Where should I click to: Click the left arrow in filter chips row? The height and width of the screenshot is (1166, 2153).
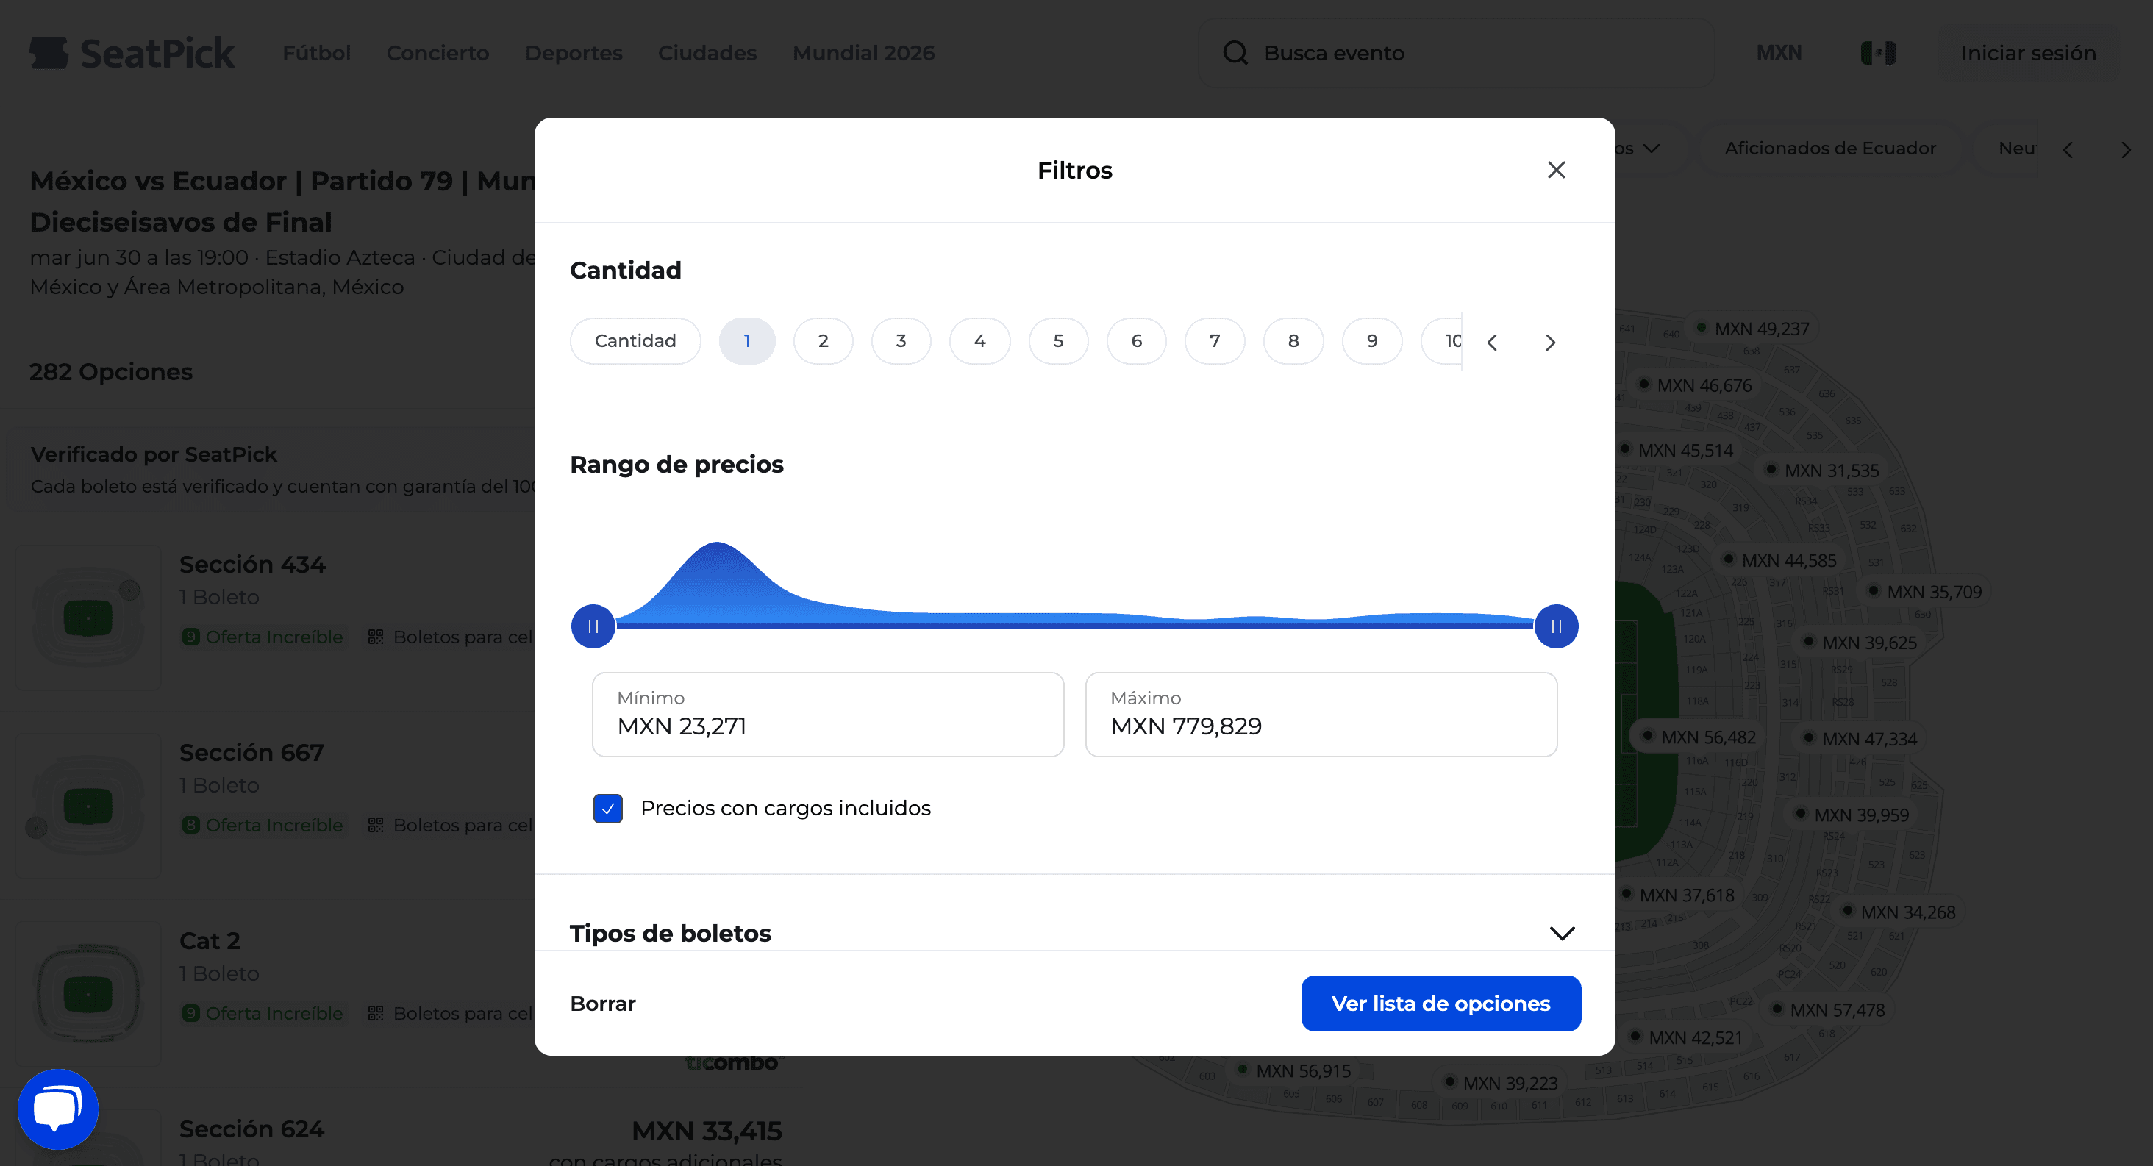tap(2068, 150)
